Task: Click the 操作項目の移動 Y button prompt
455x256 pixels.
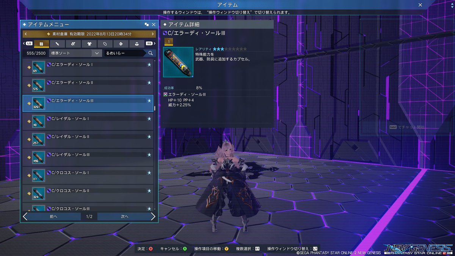Action: coord(212,249)
